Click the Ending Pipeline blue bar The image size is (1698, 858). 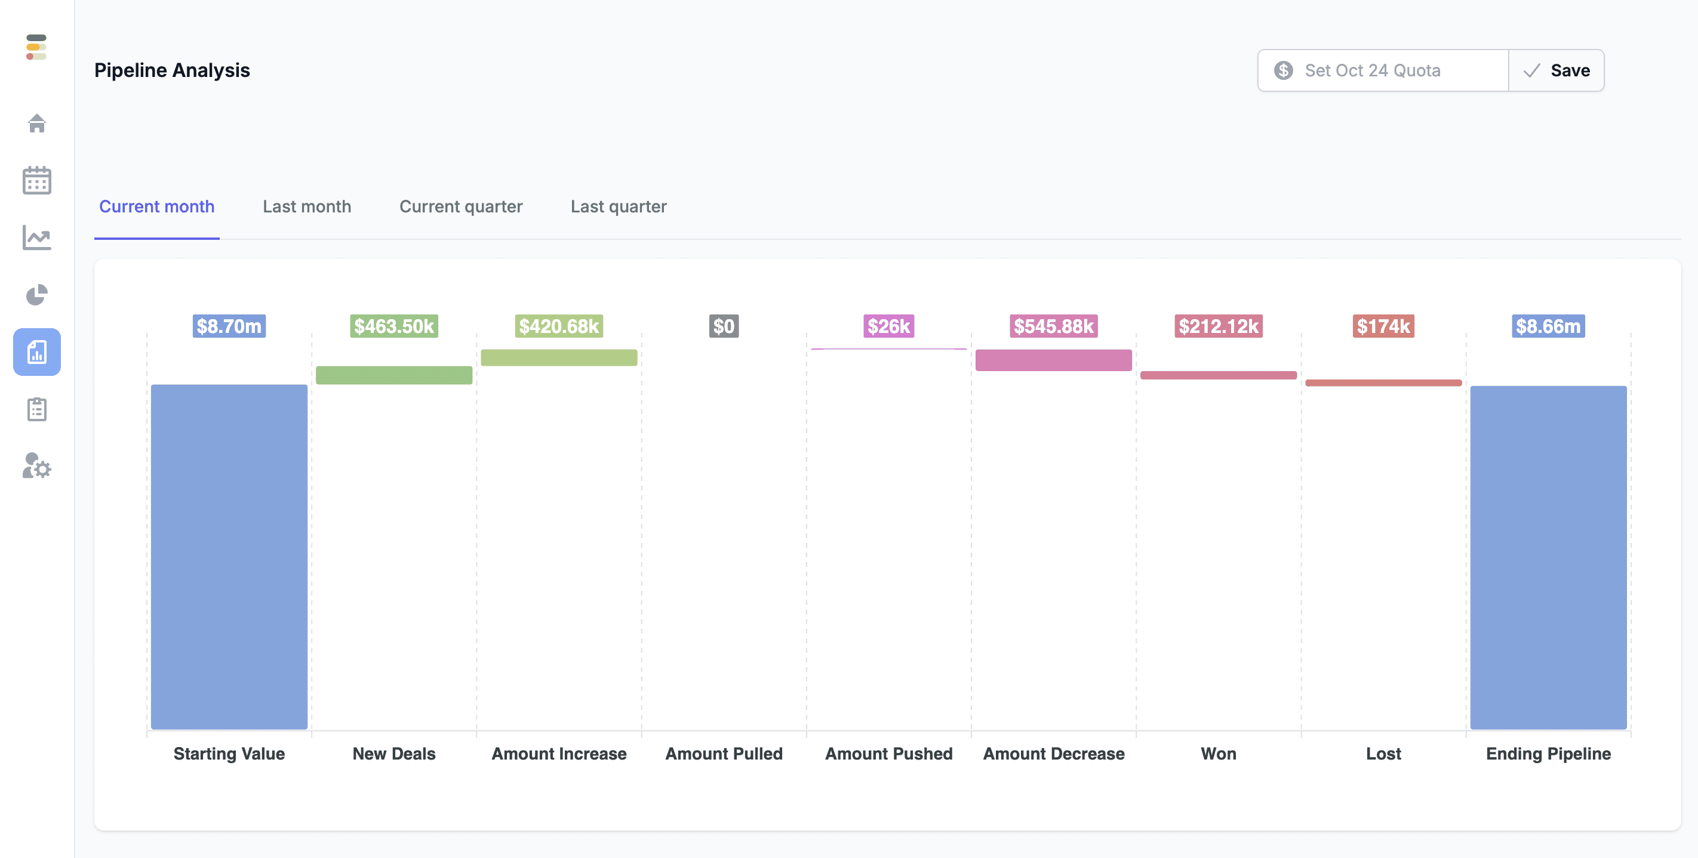coord(1548,557)
